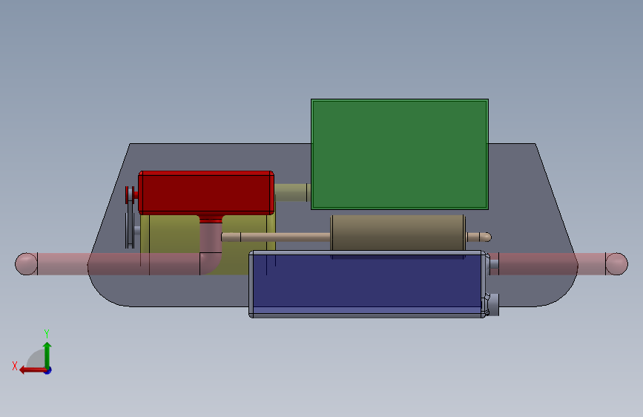Select the blue rectangular tank
The image size is (643, 417).
pyautogui.click(x=367, y=284)
